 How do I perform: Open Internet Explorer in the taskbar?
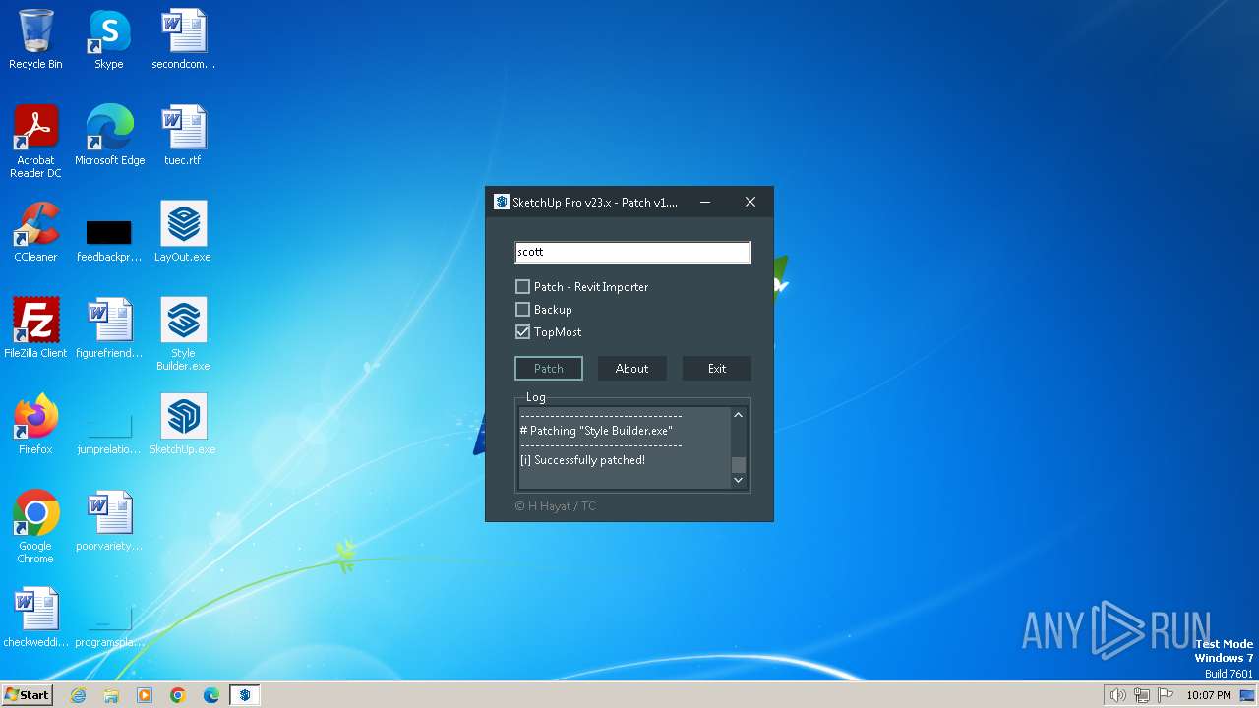(78, 695)
